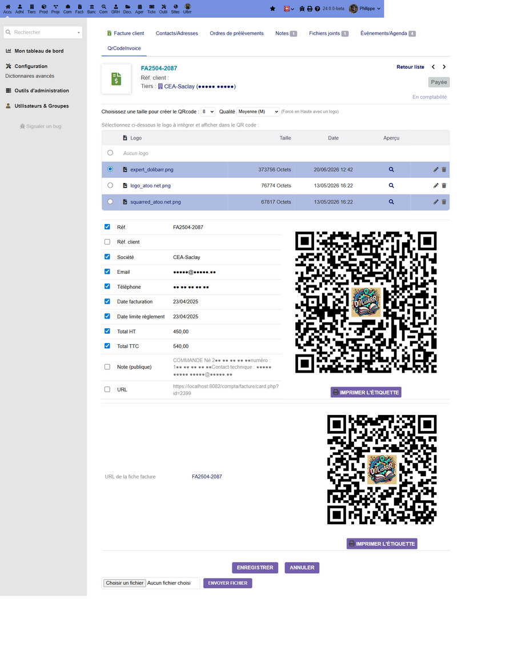Viewport: 514px width, 662px height.
Task: Click the ANNULER button
Action: pyautogui.click(x=302, y=568)
